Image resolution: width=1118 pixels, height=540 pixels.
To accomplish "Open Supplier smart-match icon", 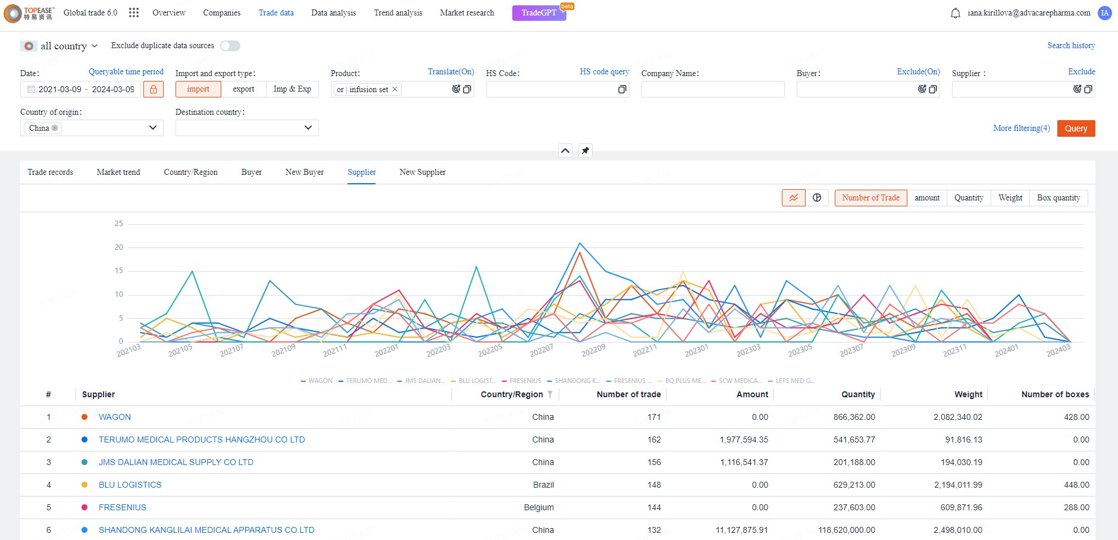I will (1078, 89).
